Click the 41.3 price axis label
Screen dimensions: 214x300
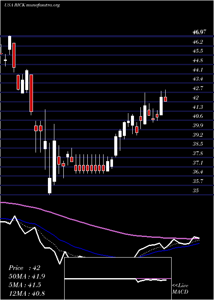tap(198, 107)
